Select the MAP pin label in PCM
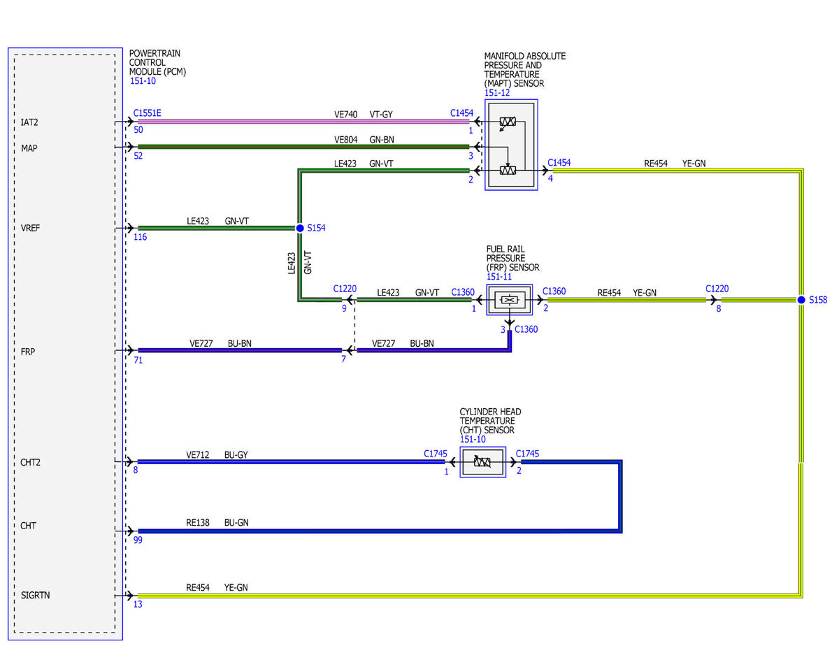Image resolution: width=839 pixels, height=648 pixels. tap(29, 148)
